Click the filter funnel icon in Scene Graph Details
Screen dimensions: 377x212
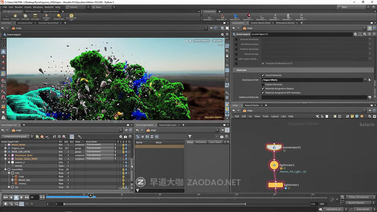coord(190,137)
